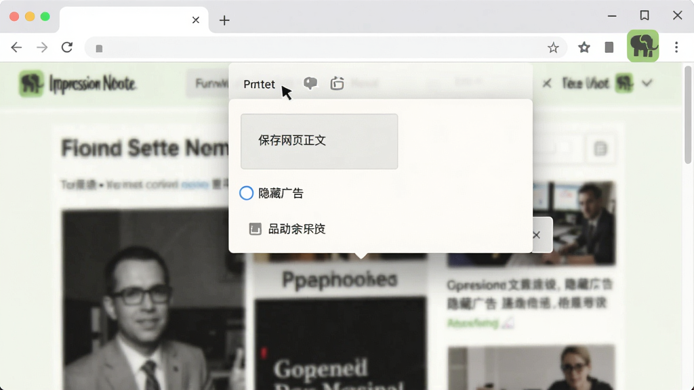Click the icon beside 品动余乐伎
This screenshot has height=390, width=694.
(256, 229)
